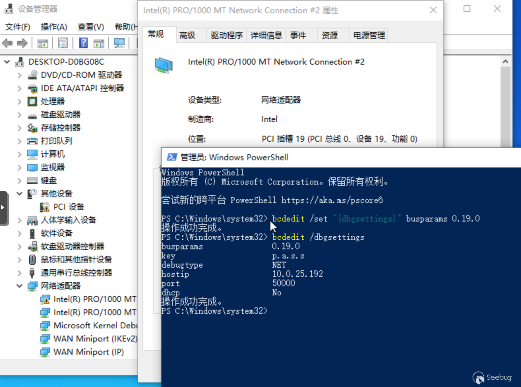Switch to the 电源管理 tab
Viewport: 521px width, 387px height.
[369, 35]
